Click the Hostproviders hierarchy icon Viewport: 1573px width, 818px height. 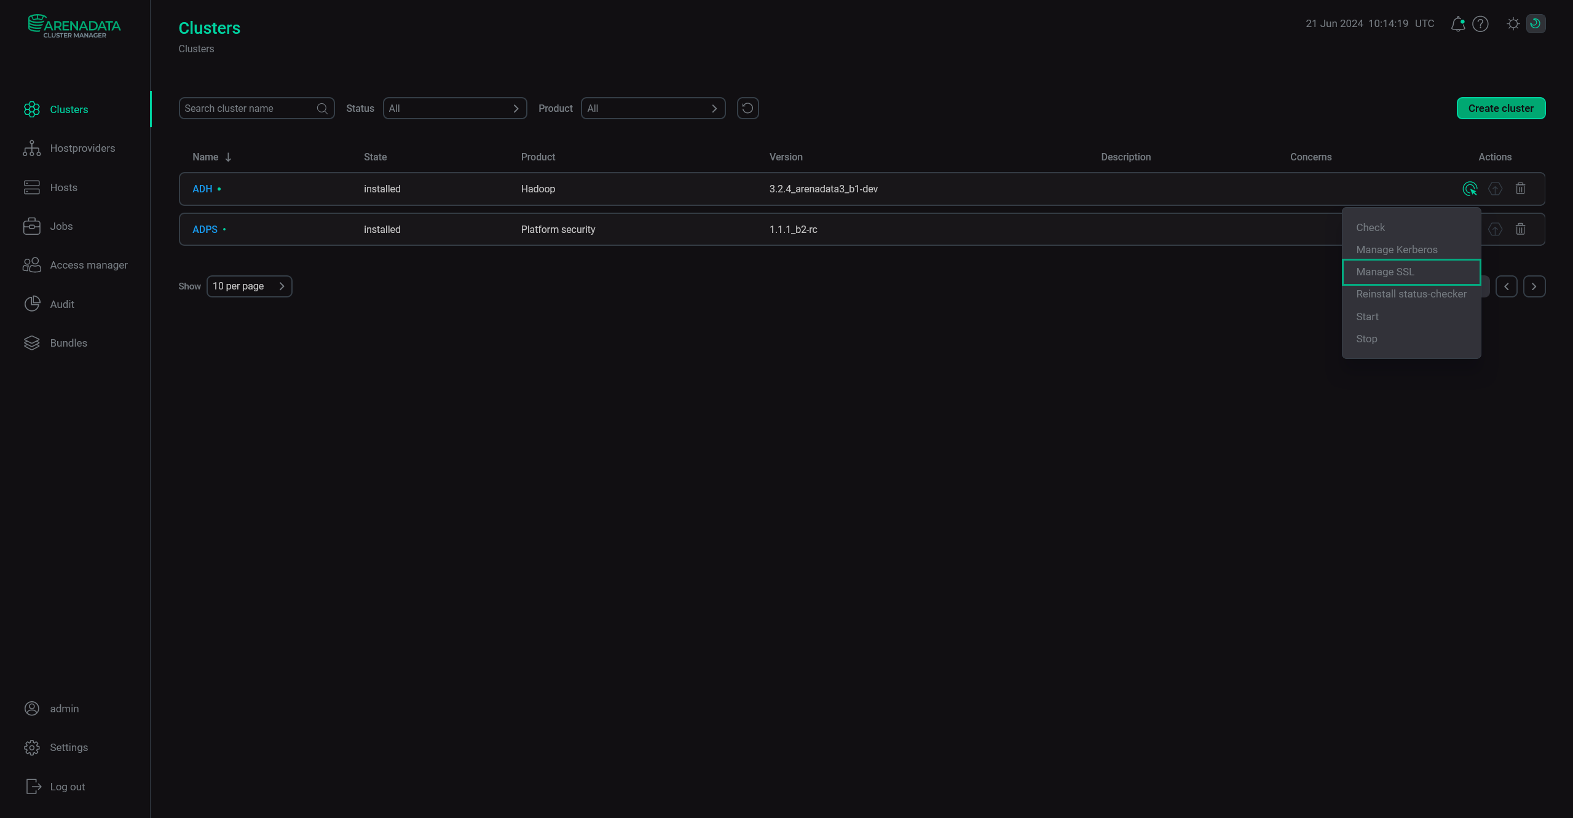click(32, 148)
